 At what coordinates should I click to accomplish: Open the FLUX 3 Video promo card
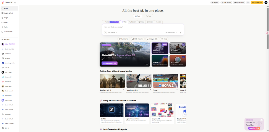160,61
